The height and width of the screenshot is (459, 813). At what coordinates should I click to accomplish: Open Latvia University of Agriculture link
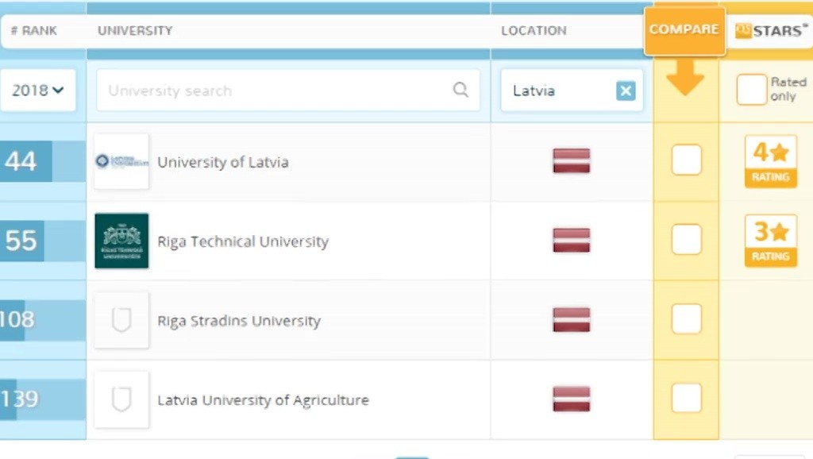[x=263, y=400]
